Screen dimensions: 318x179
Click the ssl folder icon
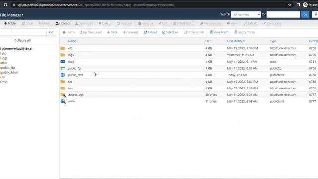63,82
